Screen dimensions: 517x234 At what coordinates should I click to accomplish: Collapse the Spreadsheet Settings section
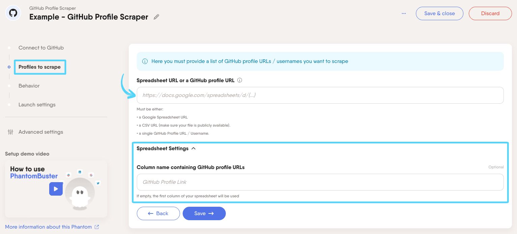tap(193, 148)
